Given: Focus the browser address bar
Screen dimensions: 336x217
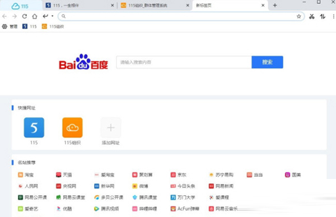Looking at the screenshot, I should (x=181, y=16).
